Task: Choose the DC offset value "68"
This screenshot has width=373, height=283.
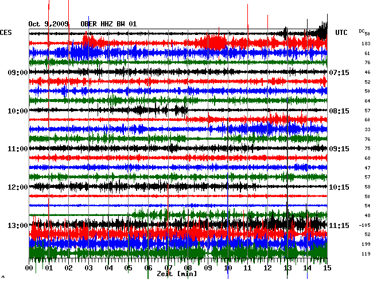Action: pyautogui.click(x=367, y=158)
